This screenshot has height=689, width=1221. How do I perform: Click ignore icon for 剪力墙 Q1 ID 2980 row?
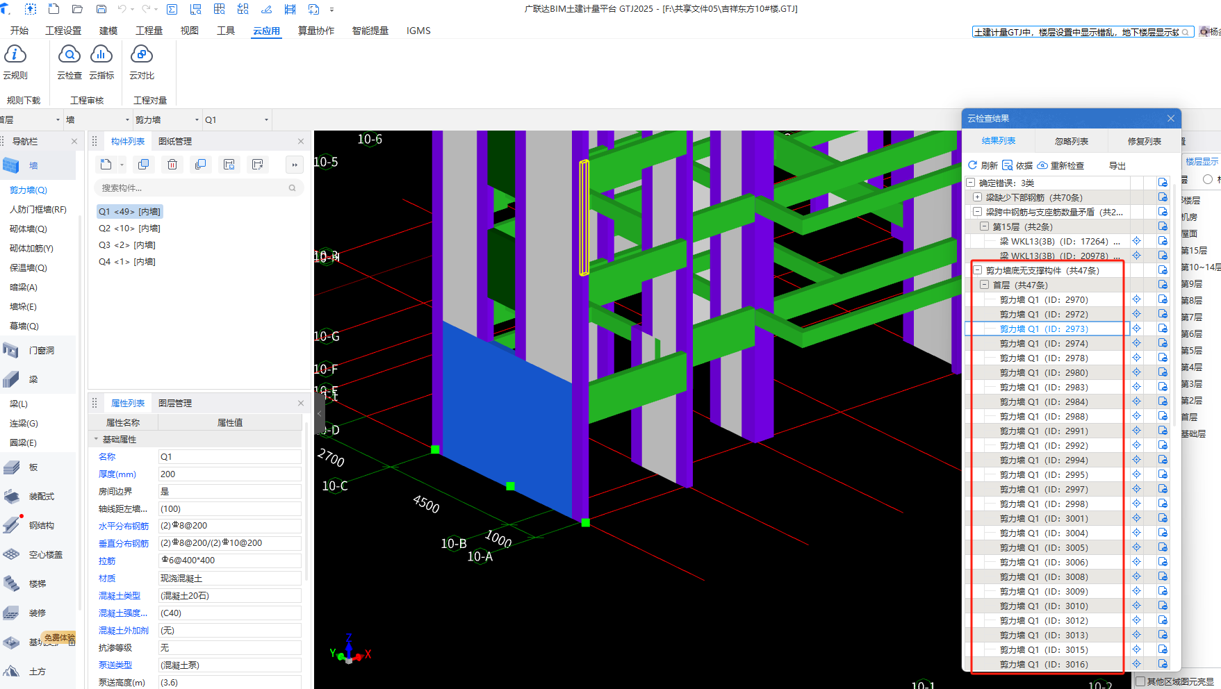pos(1163,372)
